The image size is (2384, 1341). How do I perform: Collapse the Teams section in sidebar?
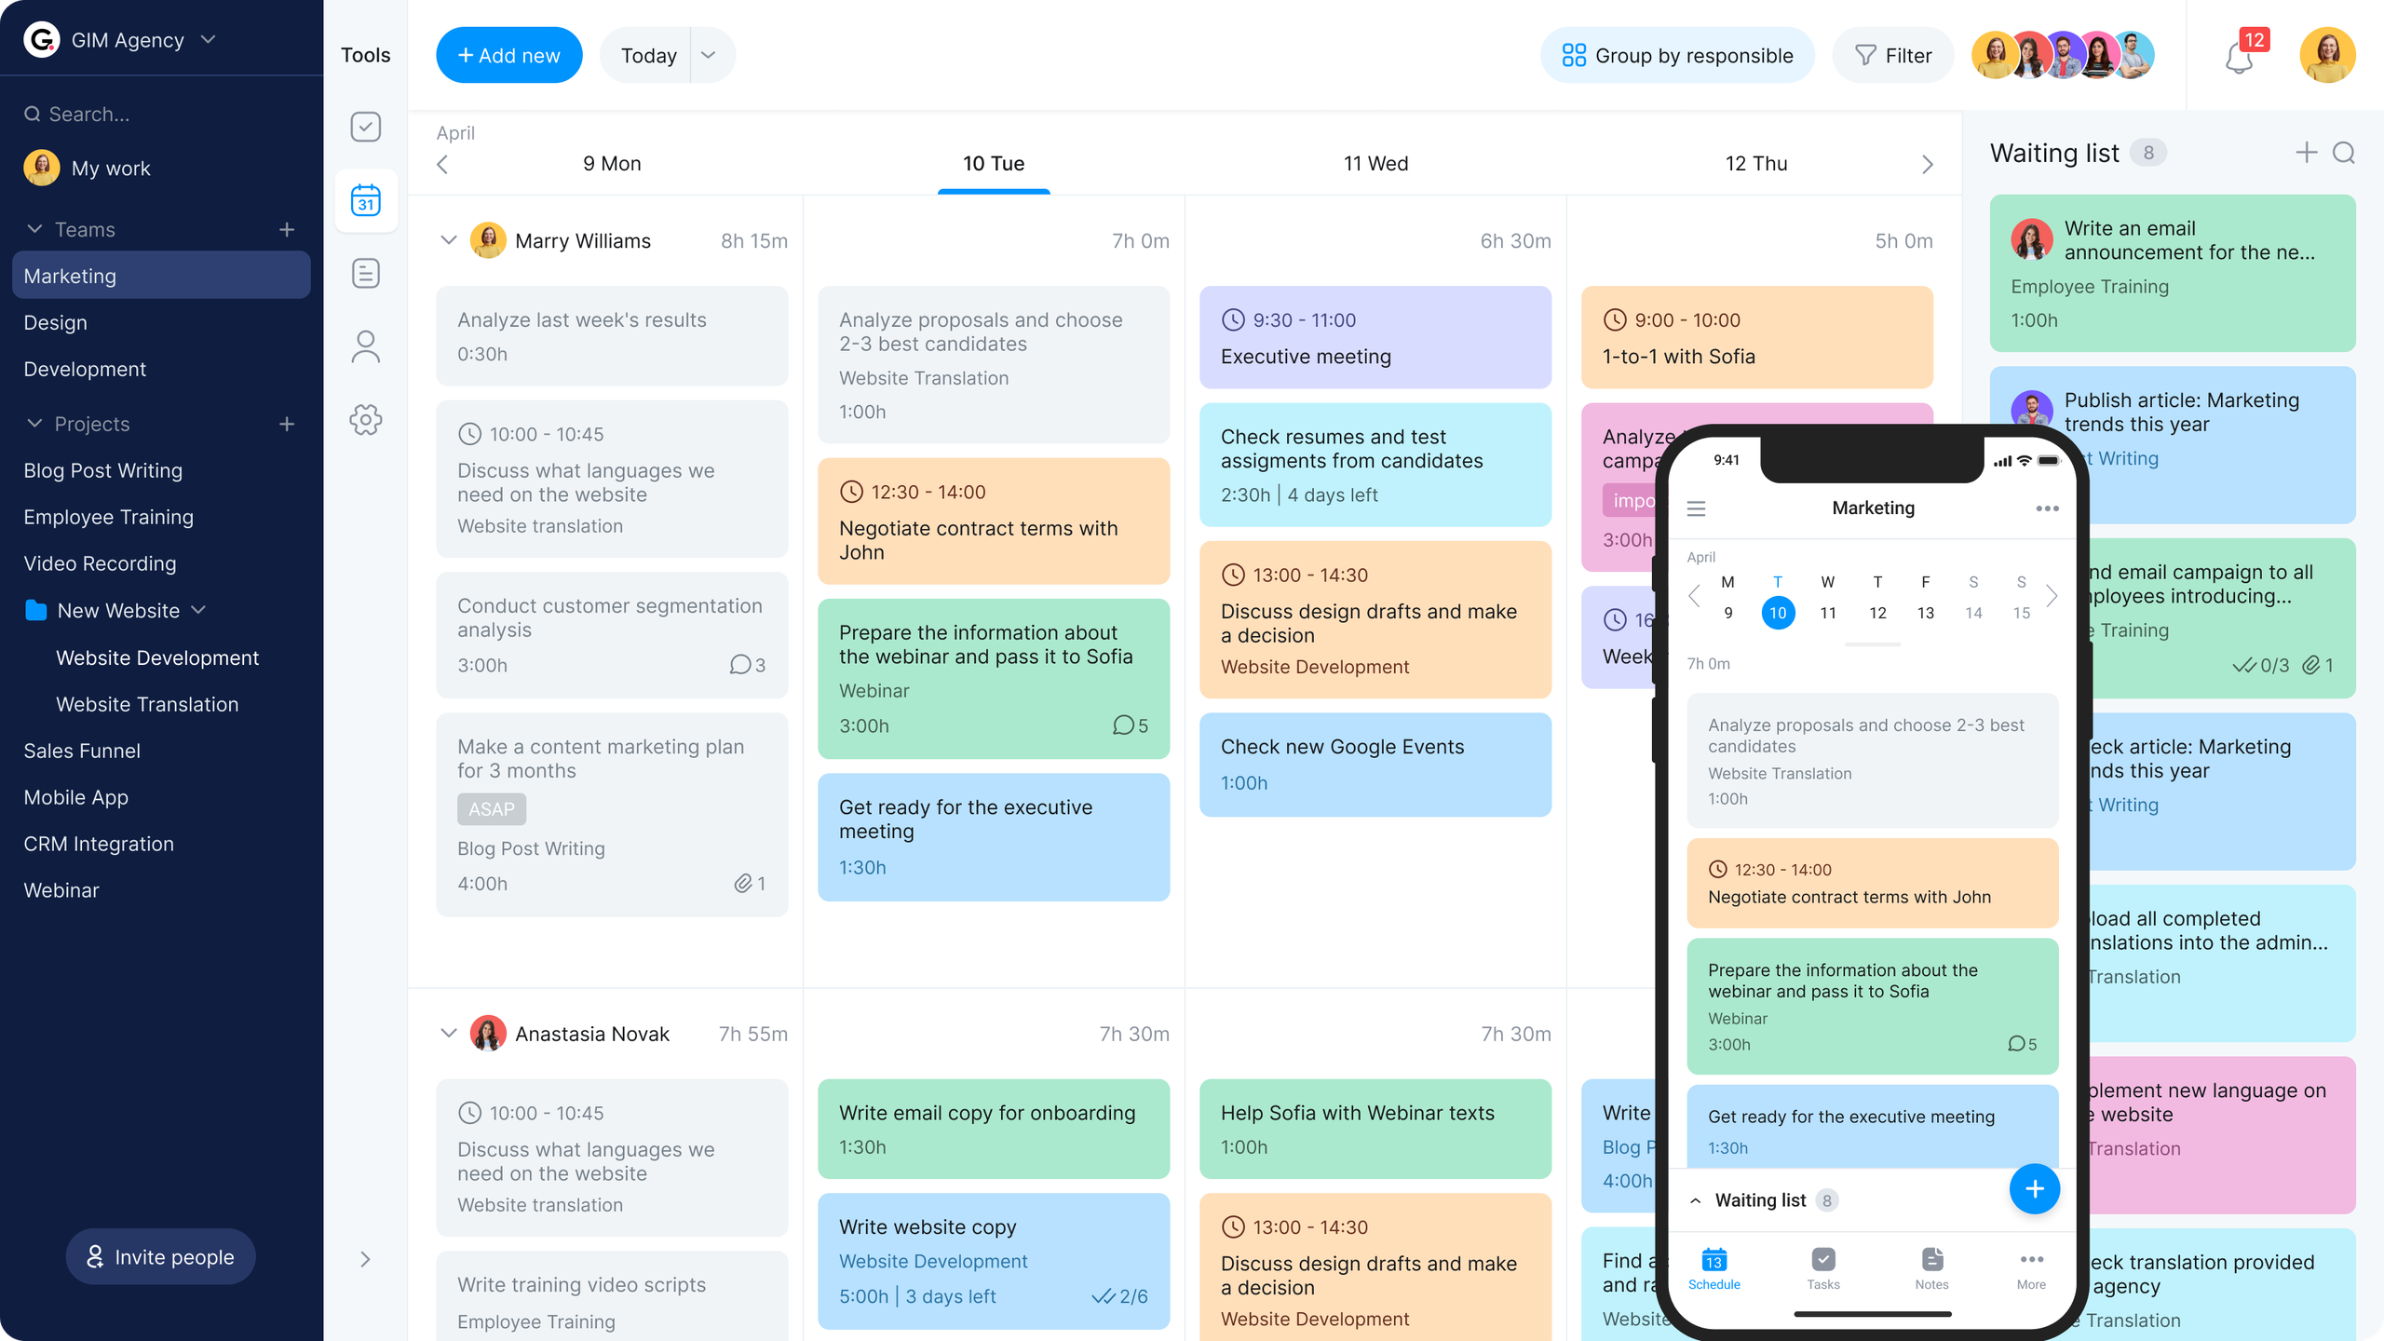coord(35,229)
